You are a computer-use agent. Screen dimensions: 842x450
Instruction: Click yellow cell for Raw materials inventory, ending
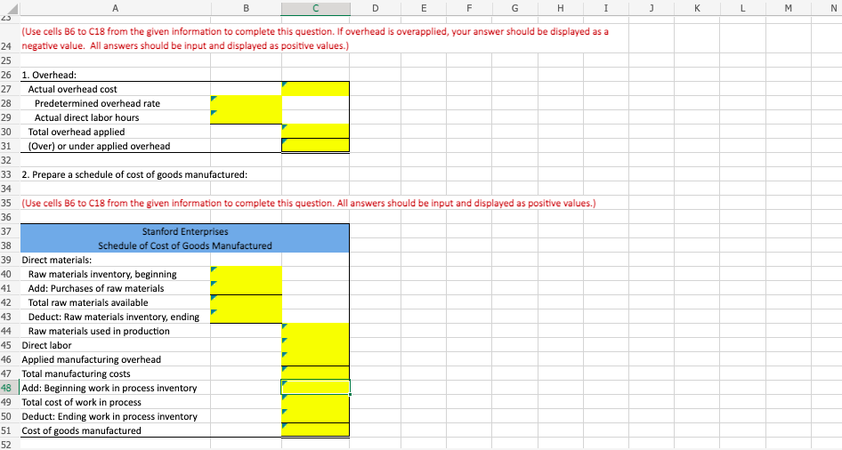tap(246, 317)
